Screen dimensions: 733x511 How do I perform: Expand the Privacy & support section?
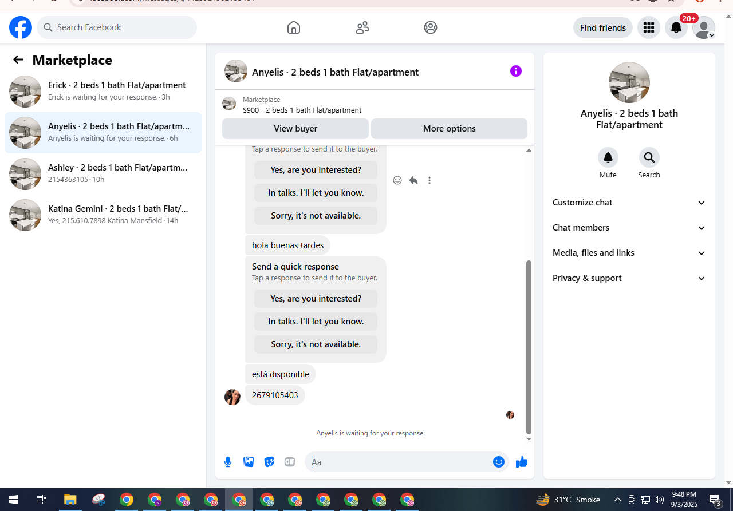tap(629, 278)
